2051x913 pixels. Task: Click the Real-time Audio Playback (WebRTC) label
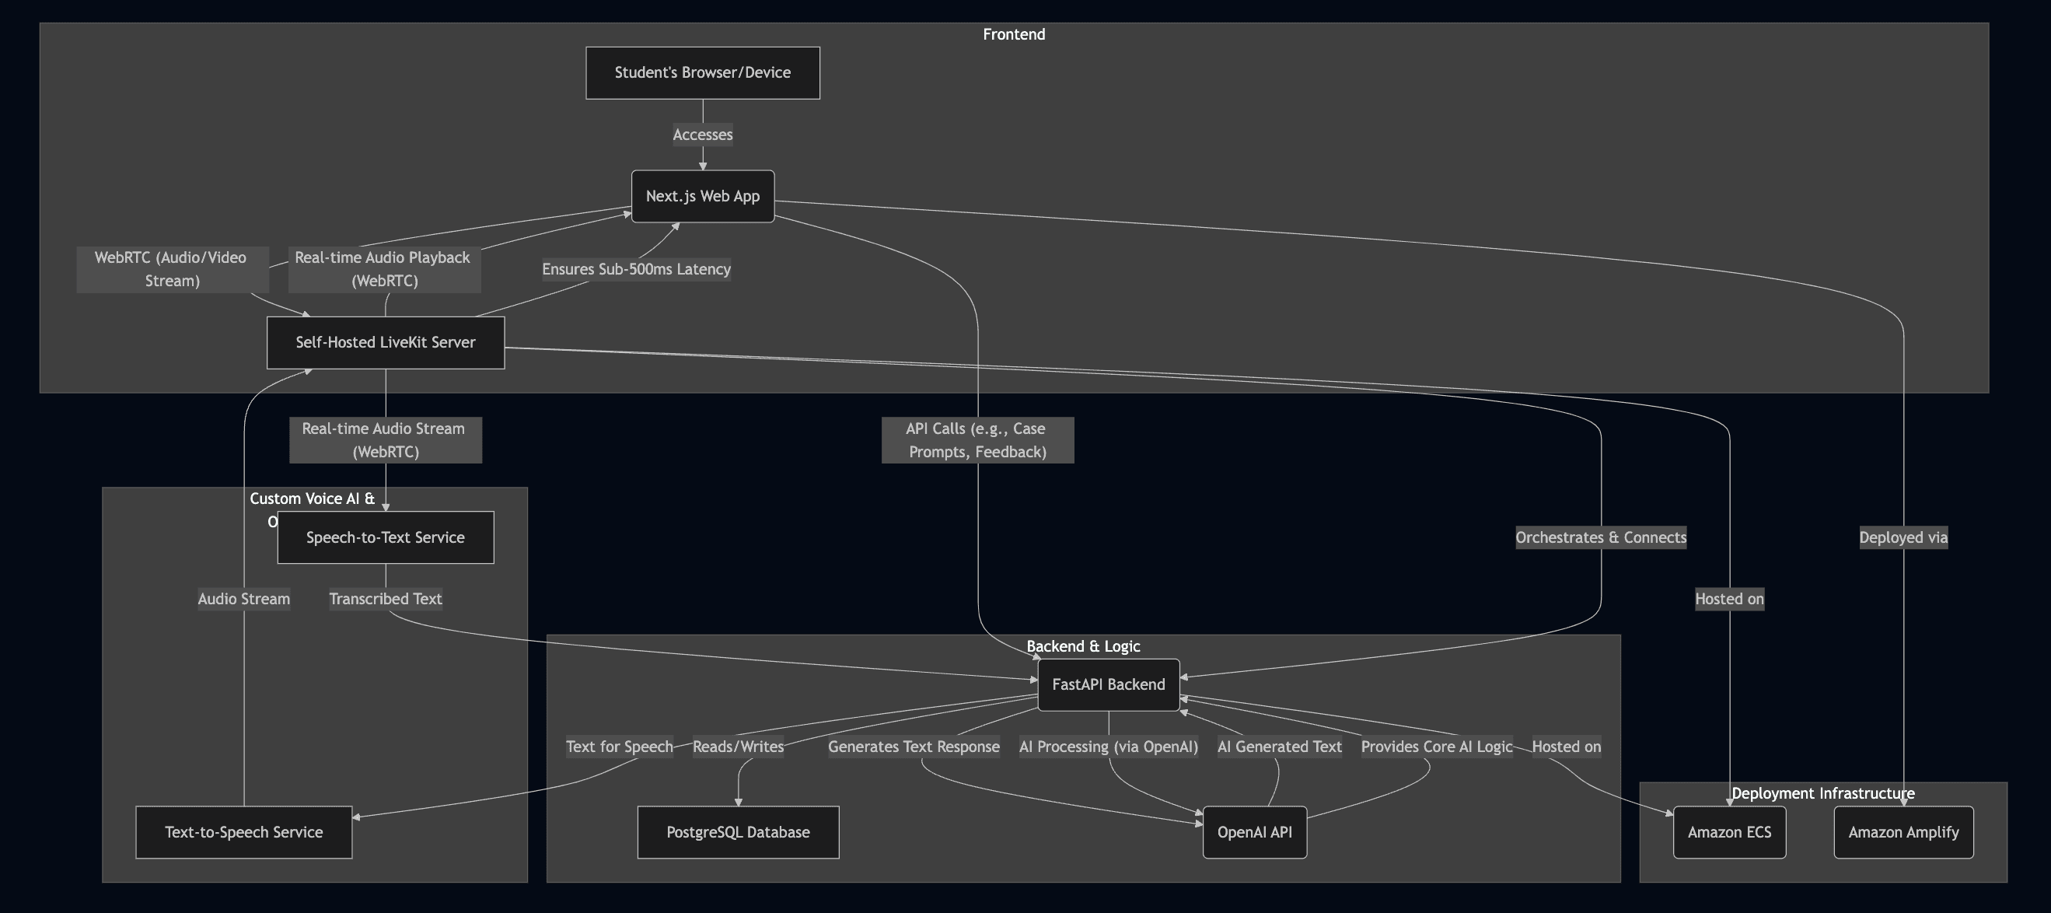pos(384,269)
